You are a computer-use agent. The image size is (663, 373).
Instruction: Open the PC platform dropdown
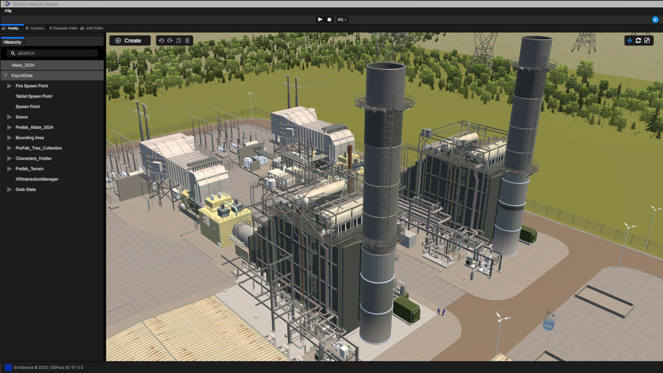(x=342, y=20)
